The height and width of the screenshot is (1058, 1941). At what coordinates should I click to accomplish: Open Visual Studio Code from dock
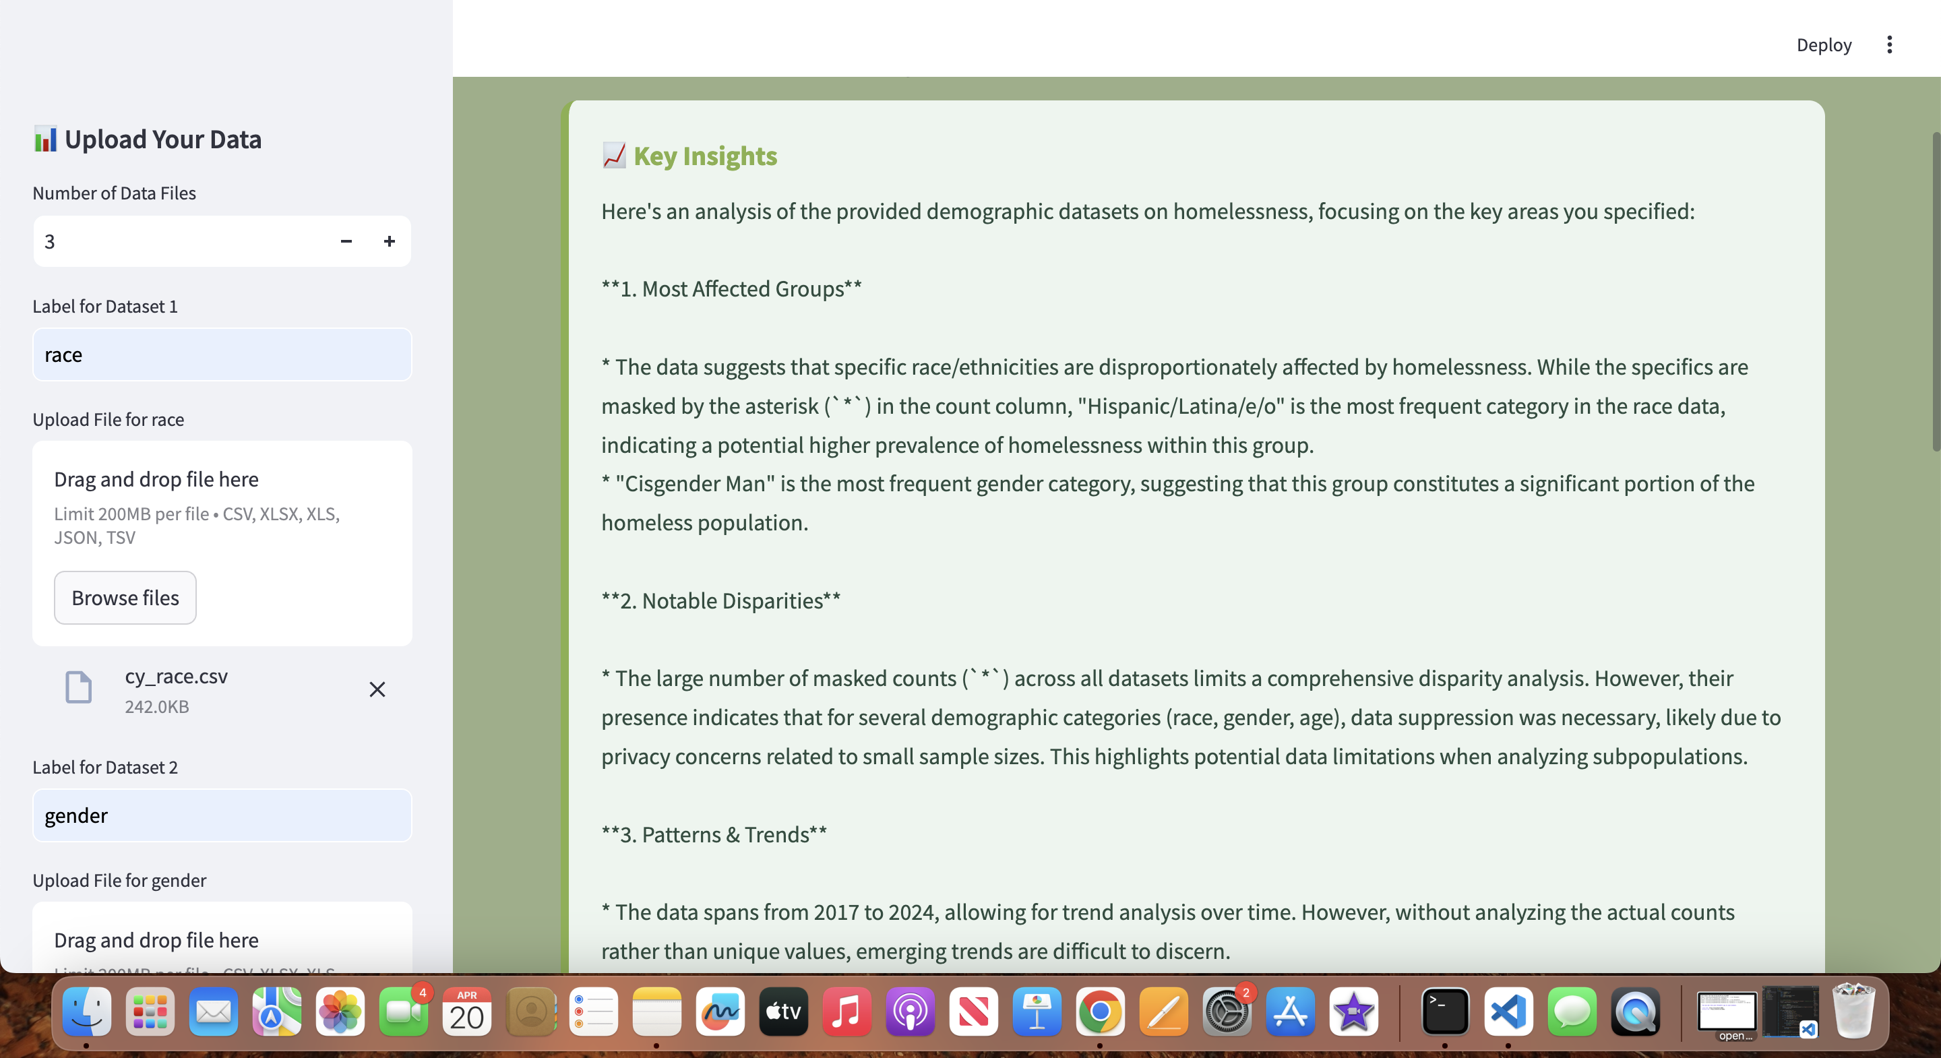click(x=1508, y=1012)
